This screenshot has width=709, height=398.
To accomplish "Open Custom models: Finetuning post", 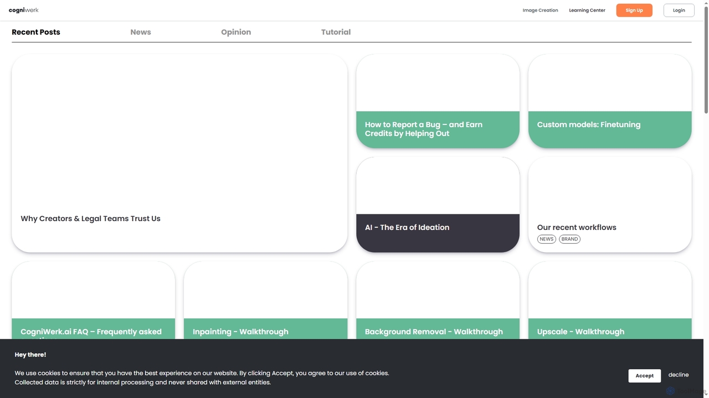I will point(610,101).
